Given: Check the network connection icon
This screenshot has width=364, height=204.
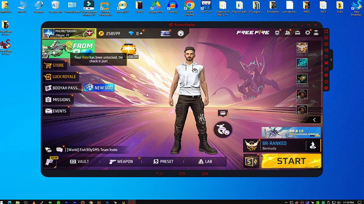Looking at the screenshot, I should 316,32.
